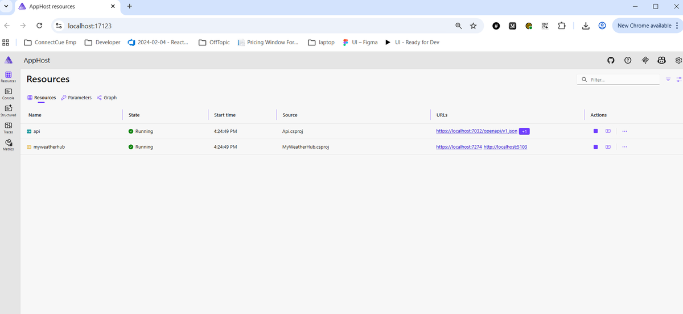
Task: Open the https://localhost:7274 link
Action: coord(458,147)
